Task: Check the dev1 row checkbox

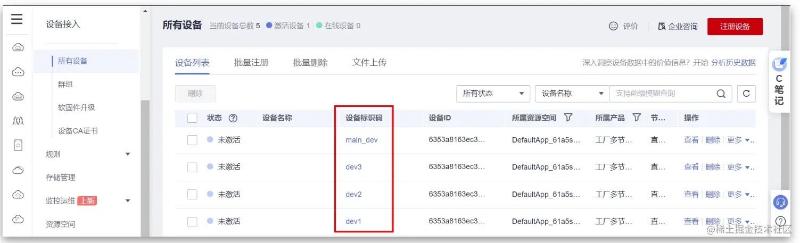Action: tap(192, 221)
